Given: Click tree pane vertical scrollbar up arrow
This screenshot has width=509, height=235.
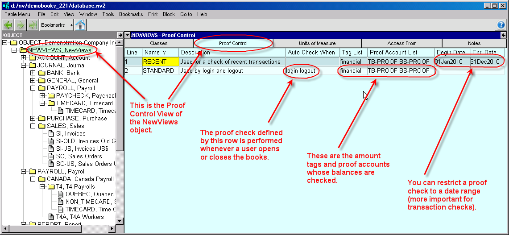Looking at the screenshot, I should point(120,42).
